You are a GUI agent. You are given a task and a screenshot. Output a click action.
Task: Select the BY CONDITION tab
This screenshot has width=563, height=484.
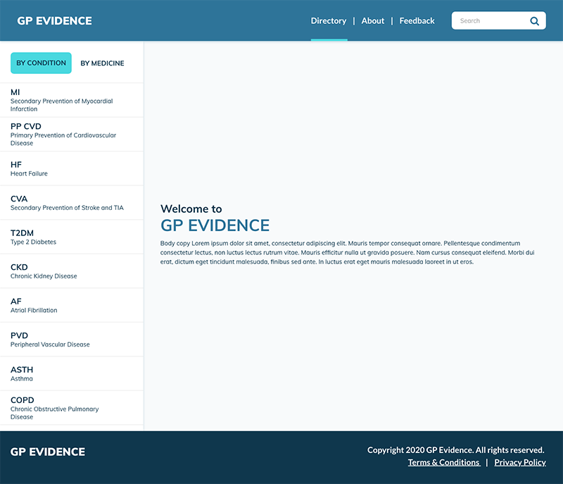click(x=41, y=63)
